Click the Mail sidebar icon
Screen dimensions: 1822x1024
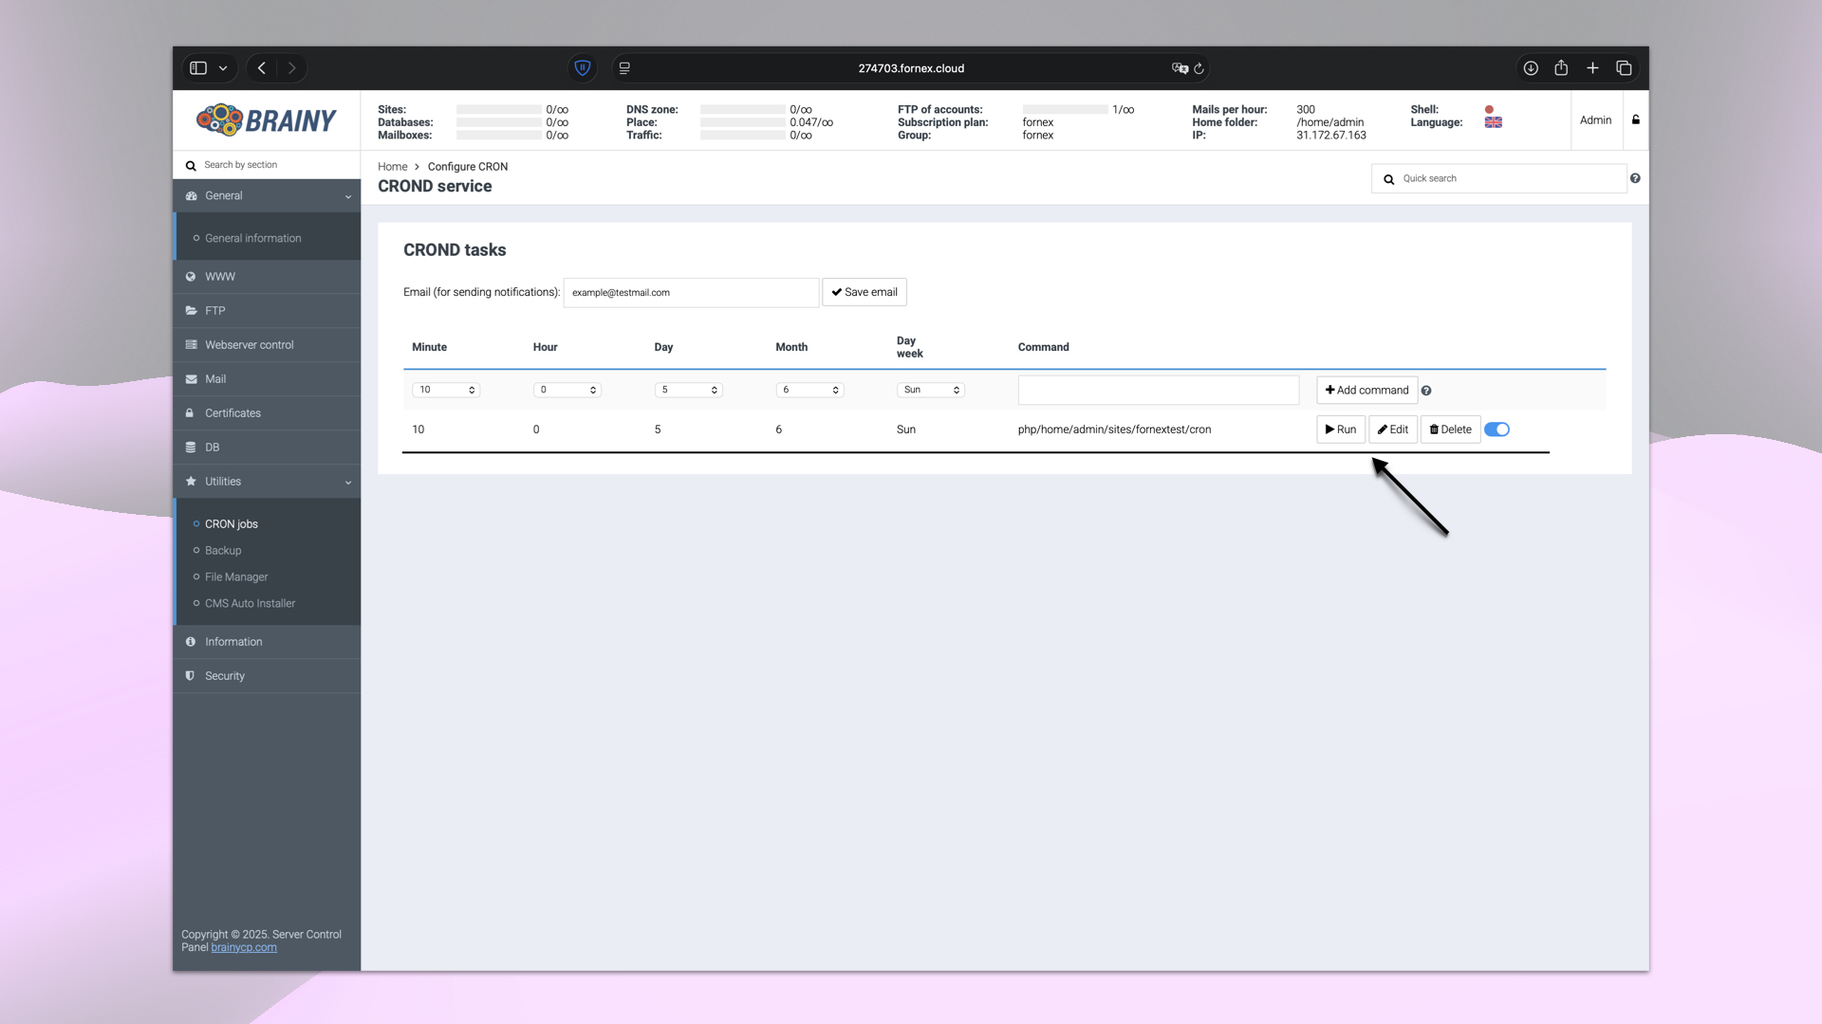coord(192,378)
